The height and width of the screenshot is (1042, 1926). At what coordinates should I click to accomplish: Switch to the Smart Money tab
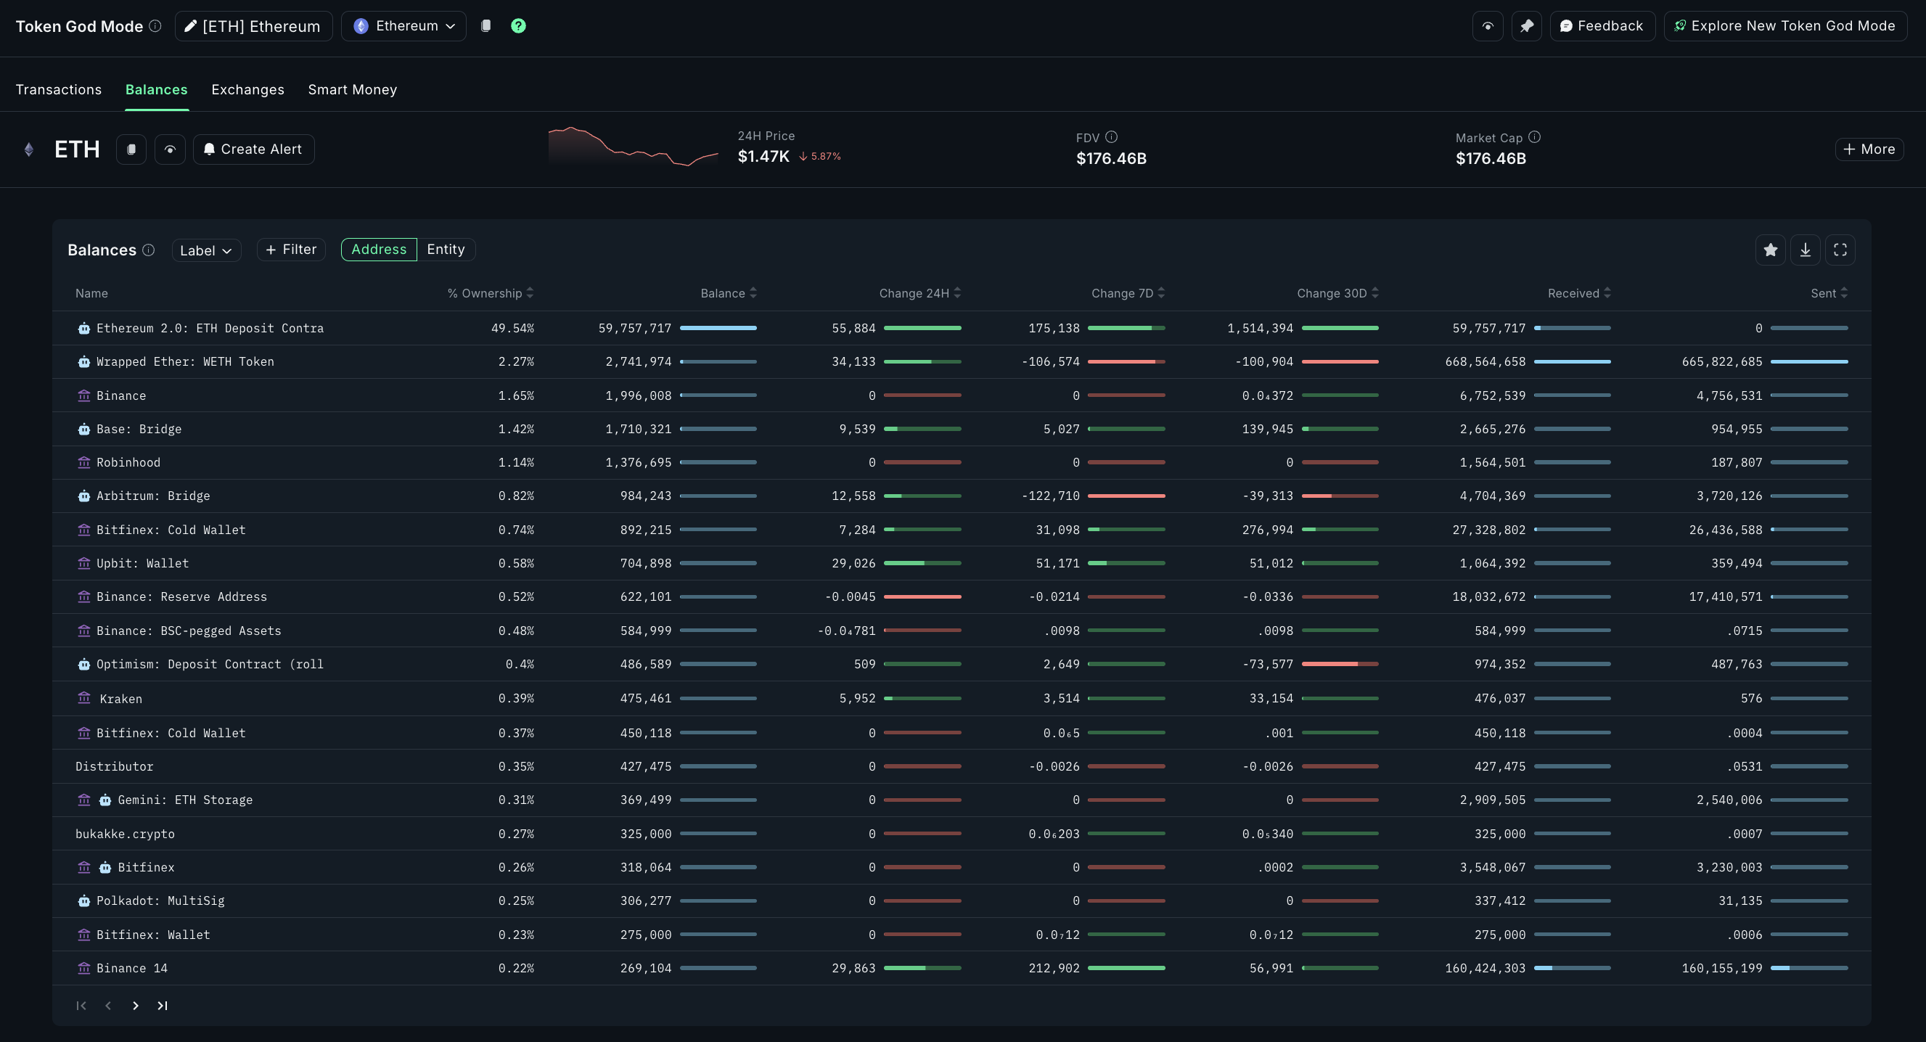pos(352,89)
